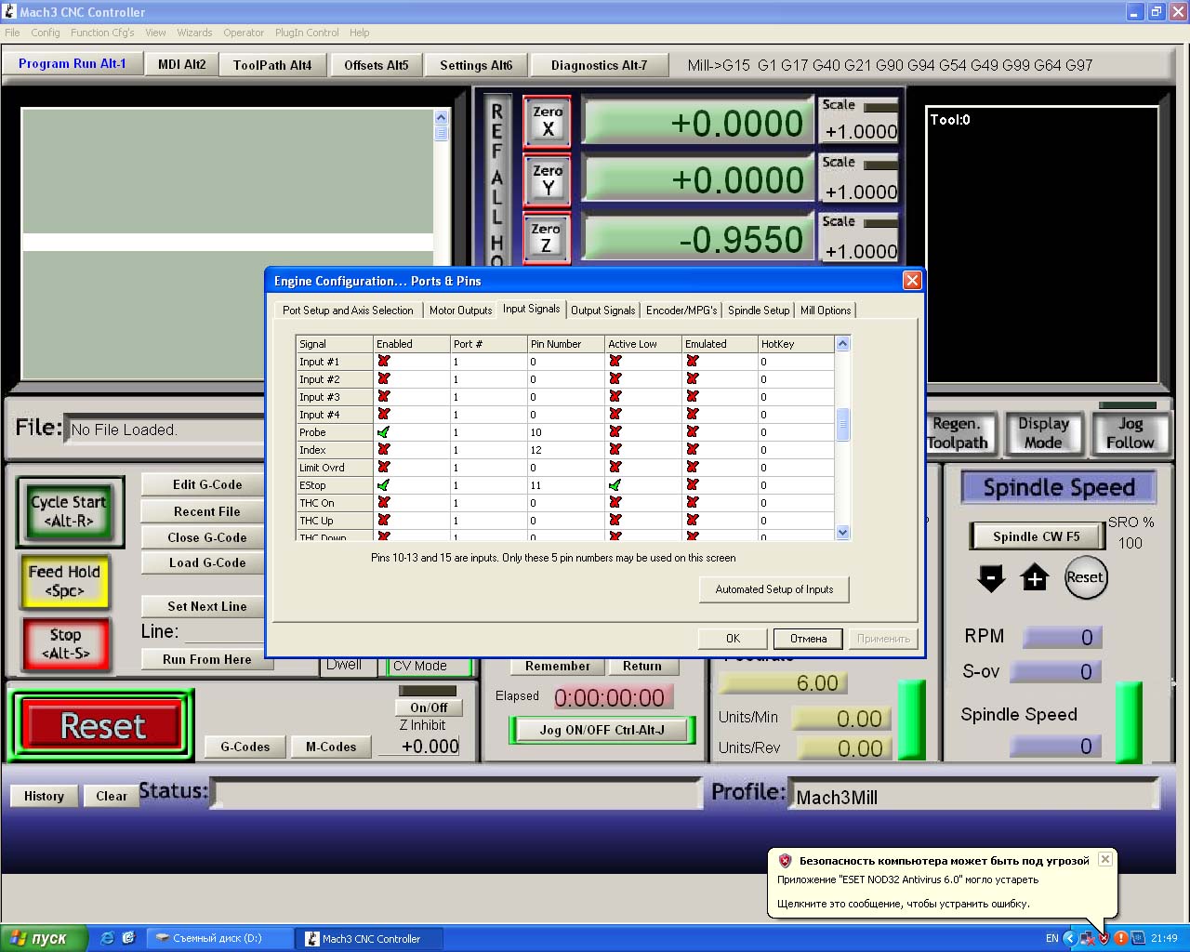Image resolution: width=1190 pixels, height=952 pixels.
Task: Click Pin Number cell 10 for Probe
Action: [565, 432]
